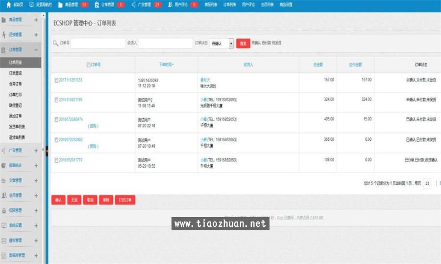The height and width of the screenshot is (264, 441).
Task: Tick checkbox for order 2016052911770
Action: coord(56,160)
